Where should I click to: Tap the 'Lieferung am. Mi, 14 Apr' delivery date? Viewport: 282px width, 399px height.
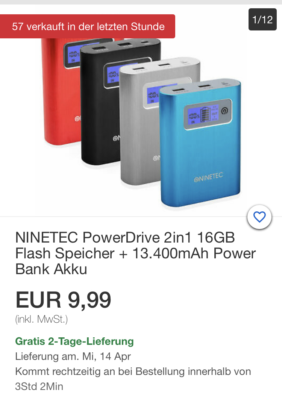pos(73,356)
